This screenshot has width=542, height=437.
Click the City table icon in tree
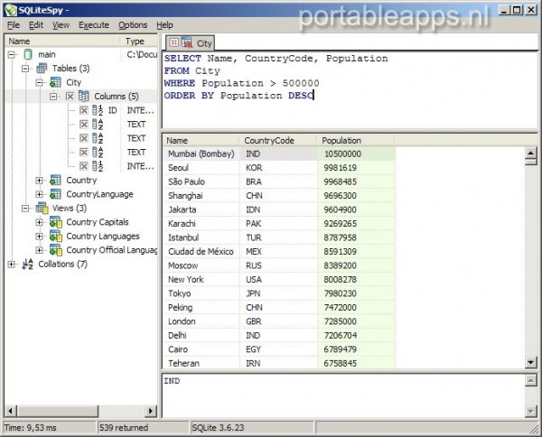coord(55,82)
